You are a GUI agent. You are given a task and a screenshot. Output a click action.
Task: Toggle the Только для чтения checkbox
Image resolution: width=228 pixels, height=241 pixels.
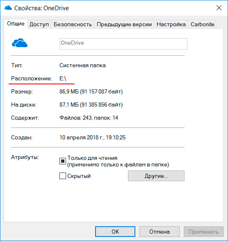pyautogui.click(x=63, y=161)
